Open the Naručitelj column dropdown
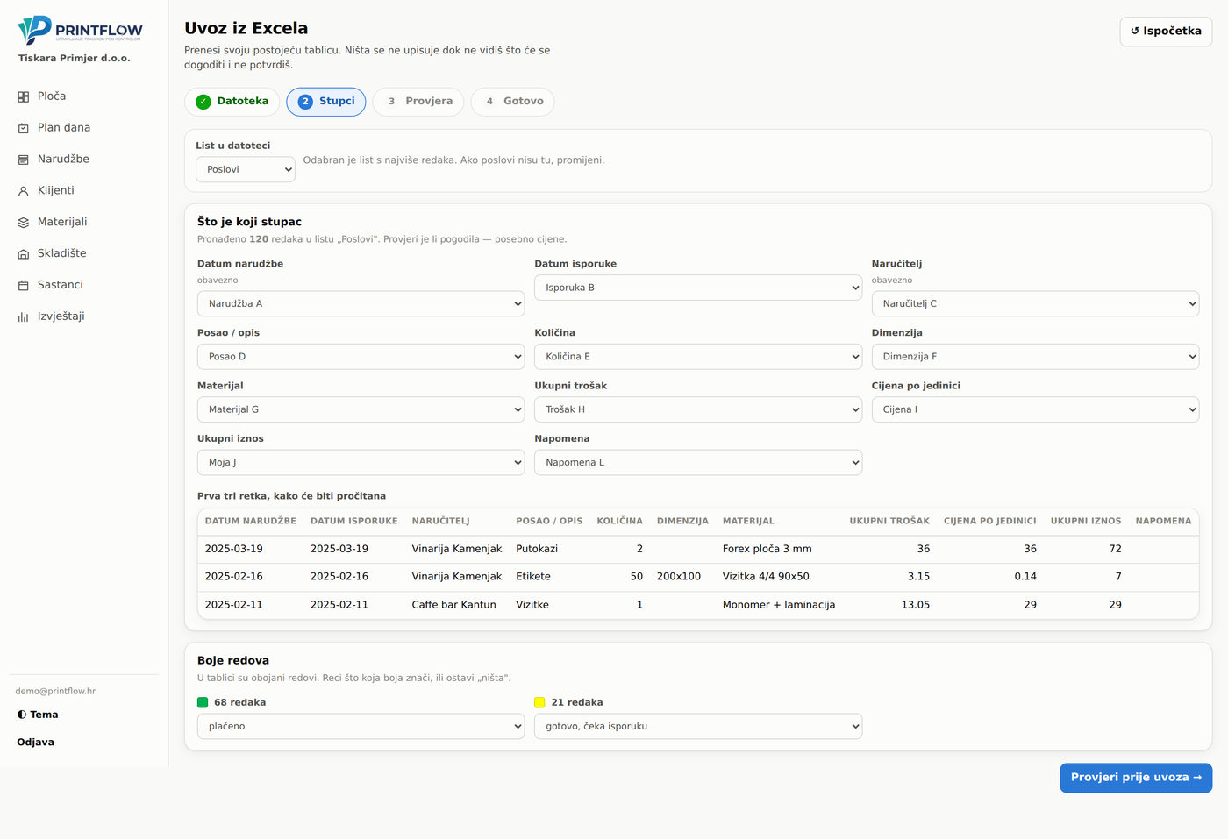The width and height of the screenshot is (1228, 839). tap(1035, 303)
